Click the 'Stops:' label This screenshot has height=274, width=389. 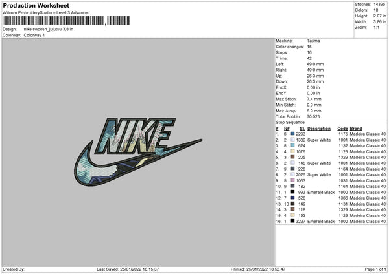pos(282,52)
